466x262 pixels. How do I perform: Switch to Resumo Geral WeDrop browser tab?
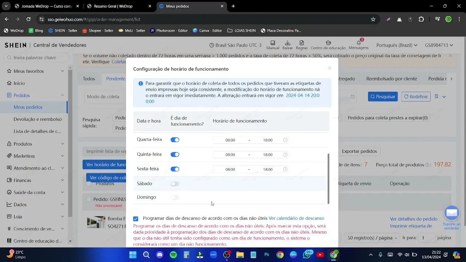pyautogui.click(x=119, y=6)
